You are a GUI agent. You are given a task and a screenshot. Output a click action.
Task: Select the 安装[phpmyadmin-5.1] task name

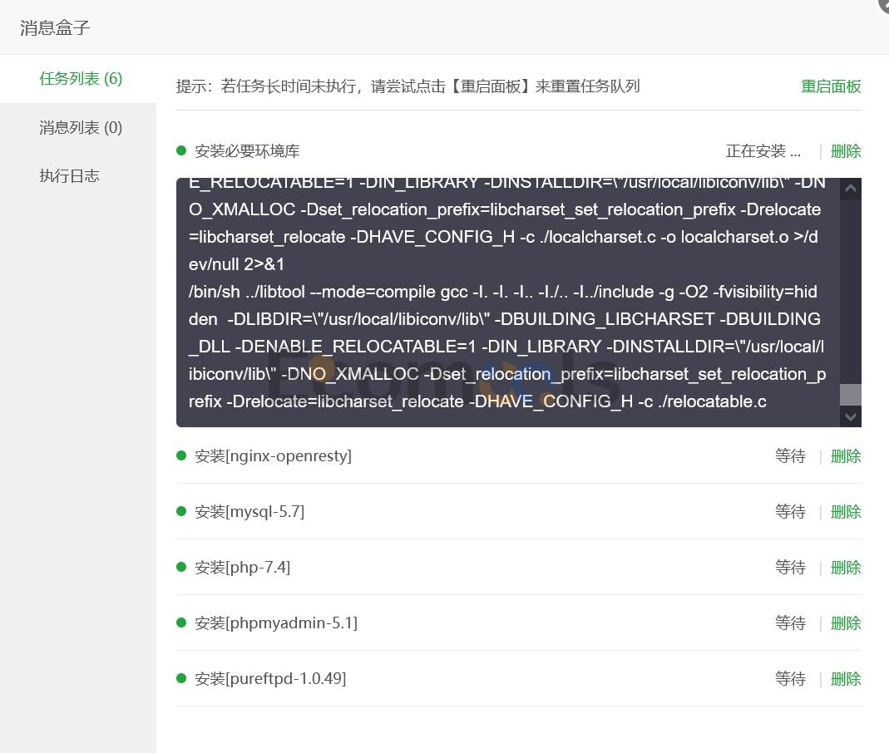coord(276,623)
